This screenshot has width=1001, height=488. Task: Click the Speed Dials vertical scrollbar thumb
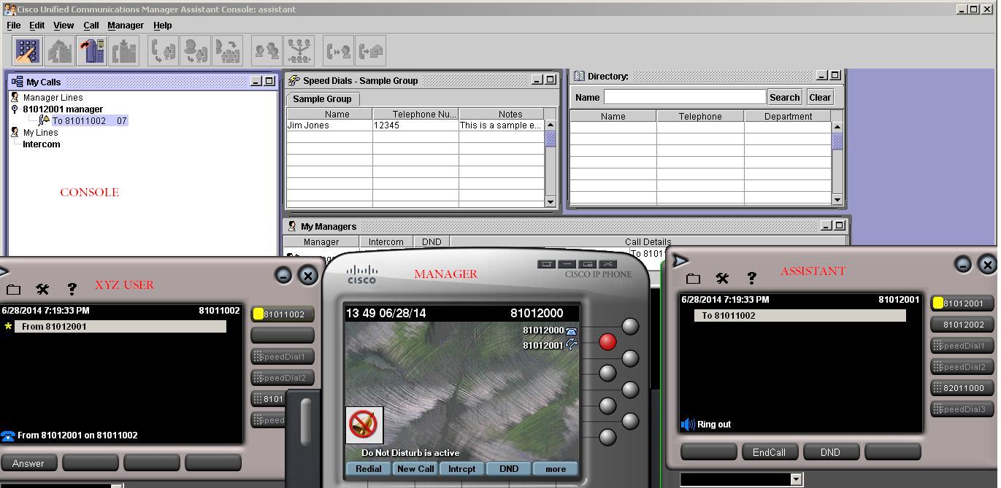point(551,139)
